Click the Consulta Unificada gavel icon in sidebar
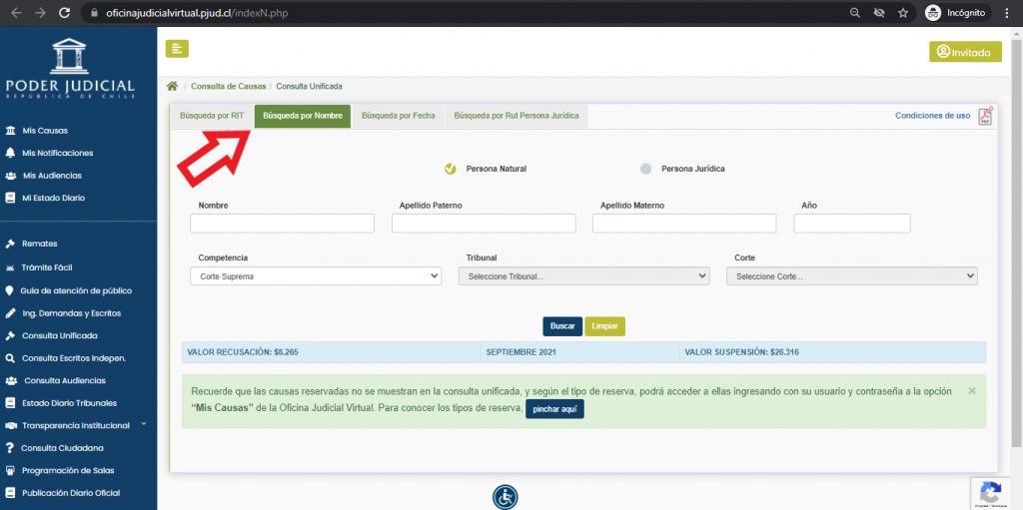The width and height of the screenshot is (1023, 510). click(10, 336)
